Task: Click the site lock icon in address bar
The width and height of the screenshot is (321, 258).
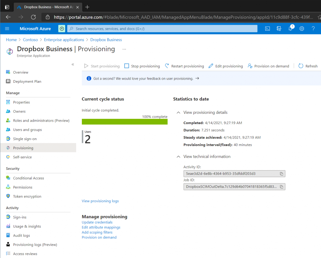Action: tap(48, 17)
